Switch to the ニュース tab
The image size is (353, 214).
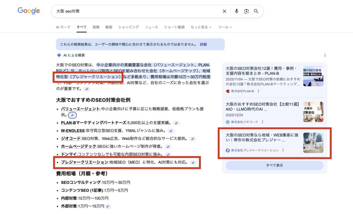[x=151, y=27]
